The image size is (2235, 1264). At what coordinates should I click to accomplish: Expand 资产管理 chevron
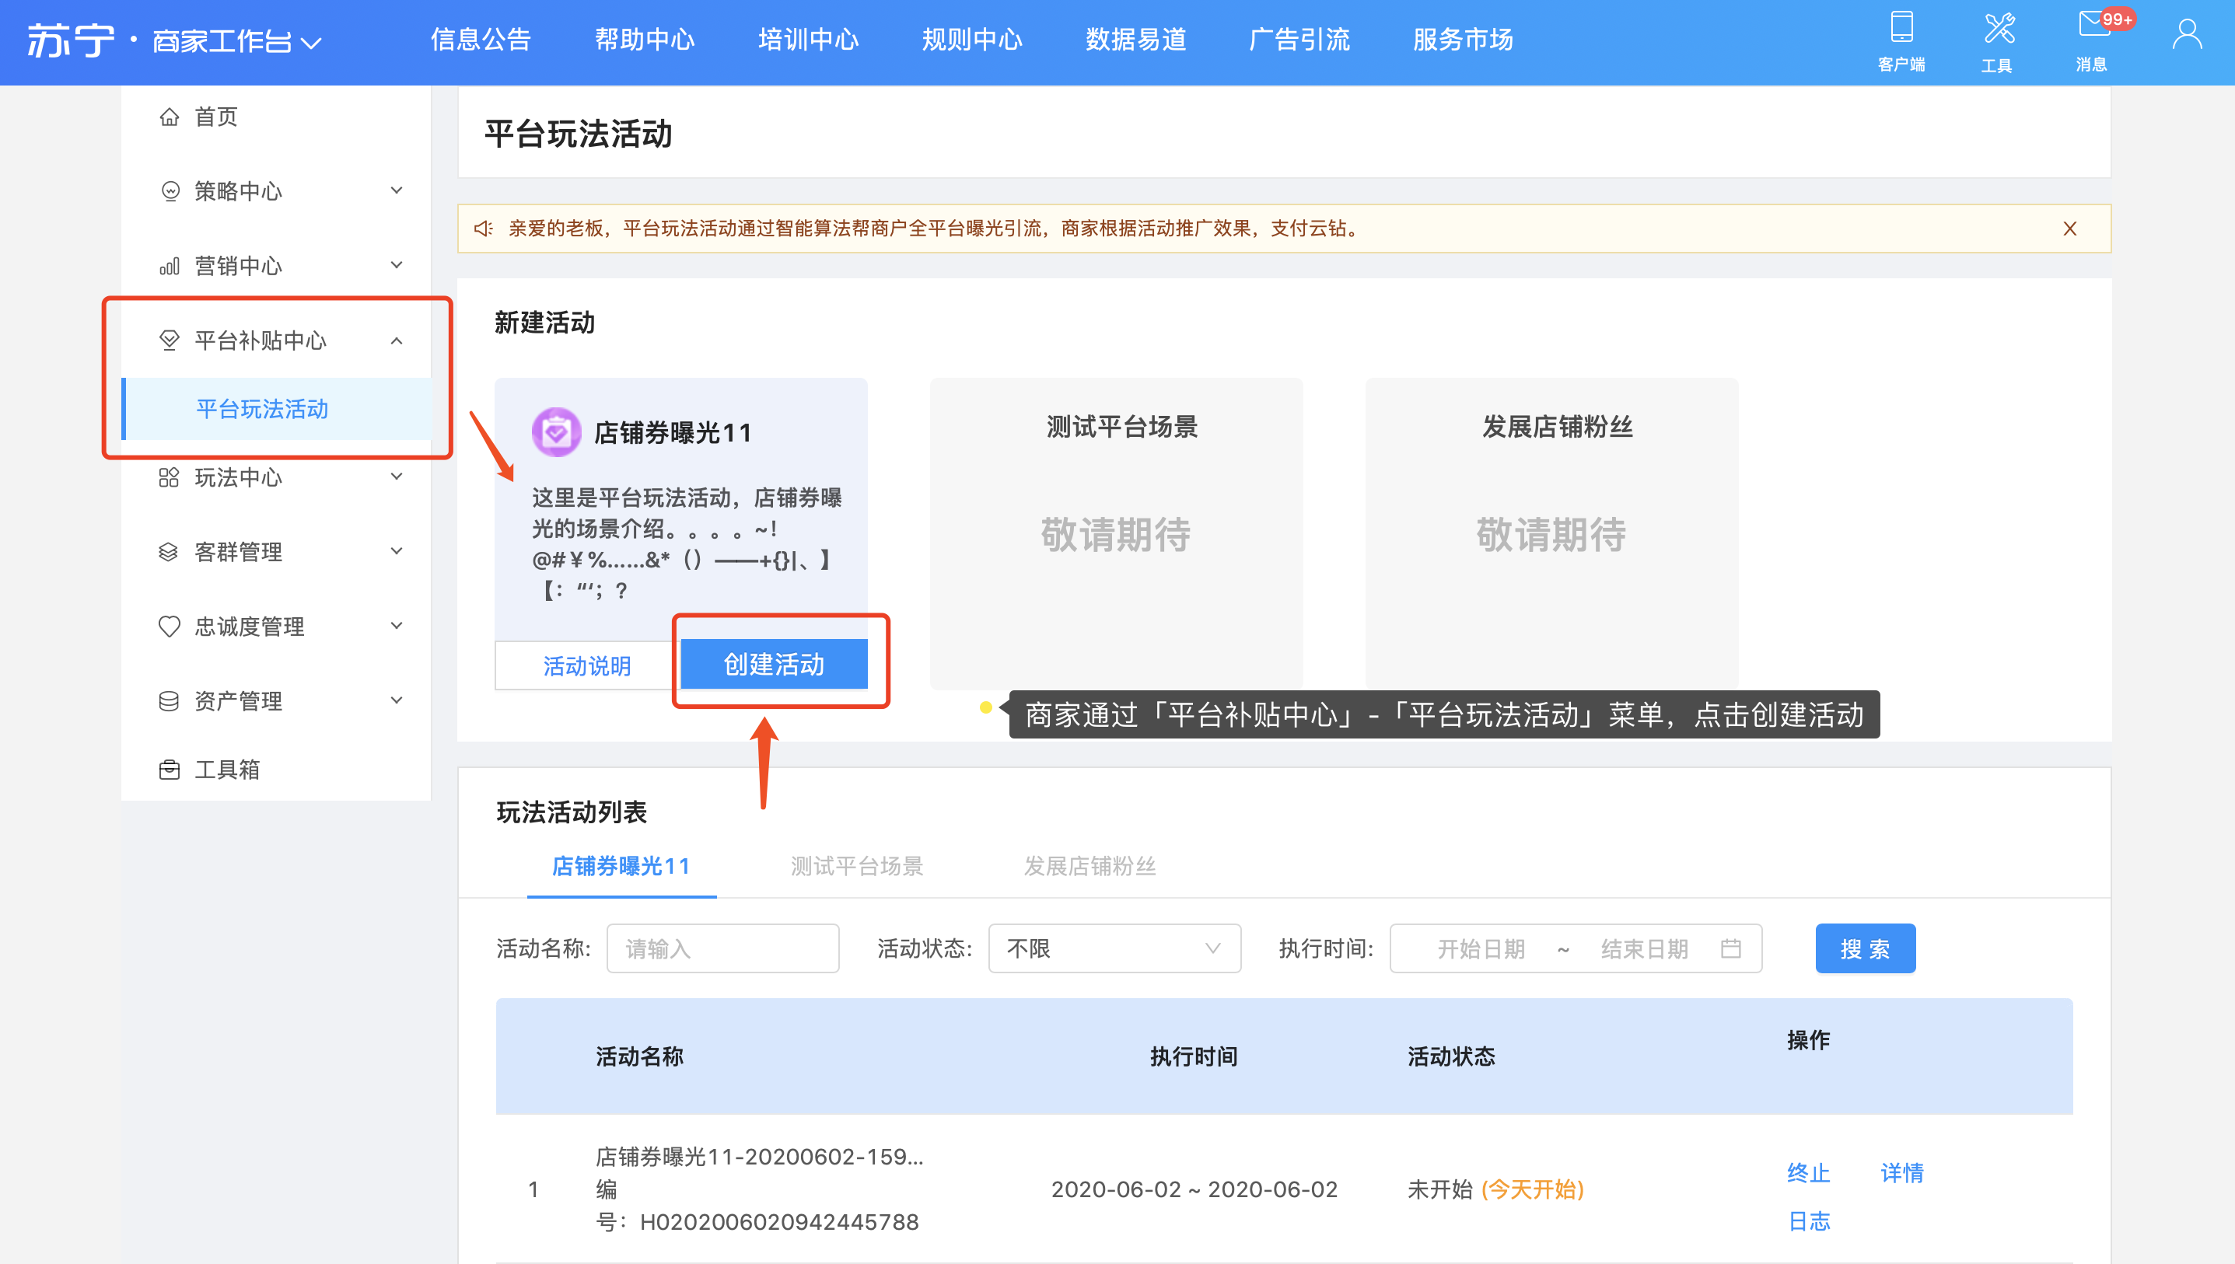tap(397, 700)
